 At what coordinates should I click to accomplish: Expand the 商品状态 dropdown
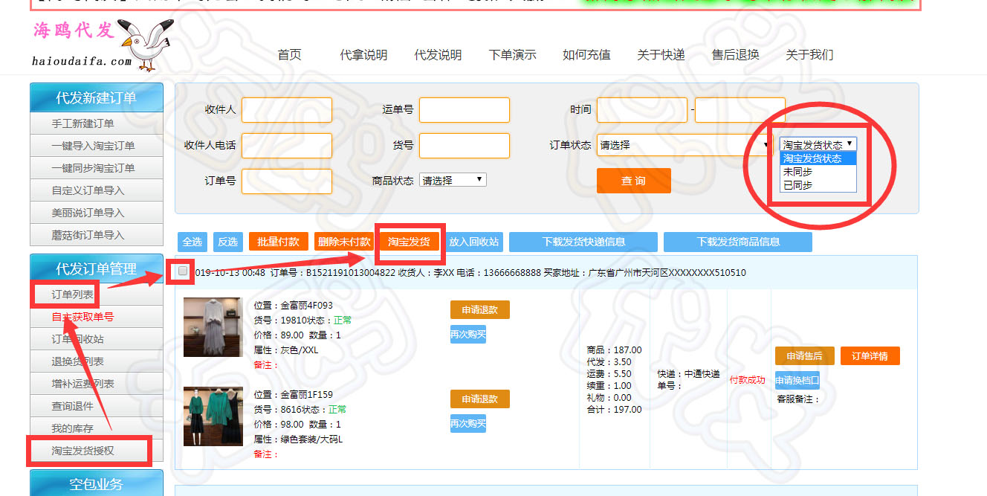453,180
